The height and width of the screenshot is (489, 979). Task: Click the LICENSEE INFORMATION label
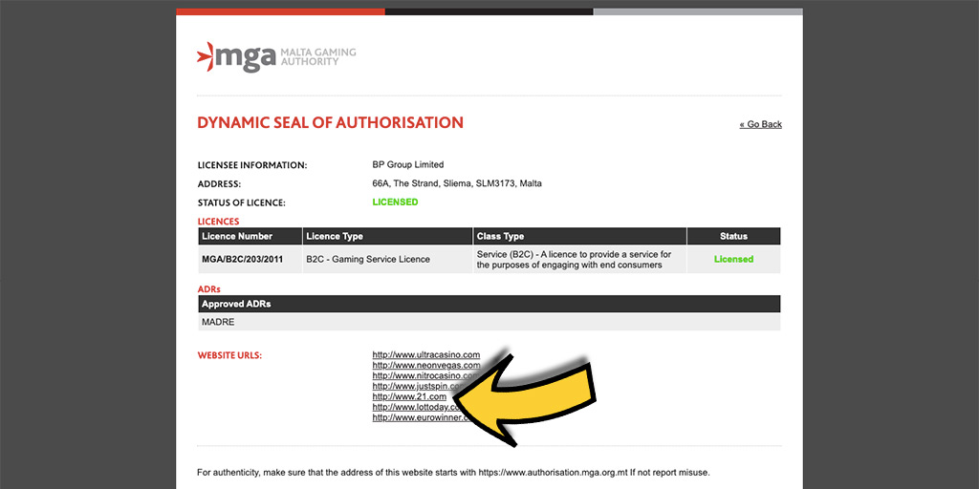pyautogui.click(x=252, y=165)
